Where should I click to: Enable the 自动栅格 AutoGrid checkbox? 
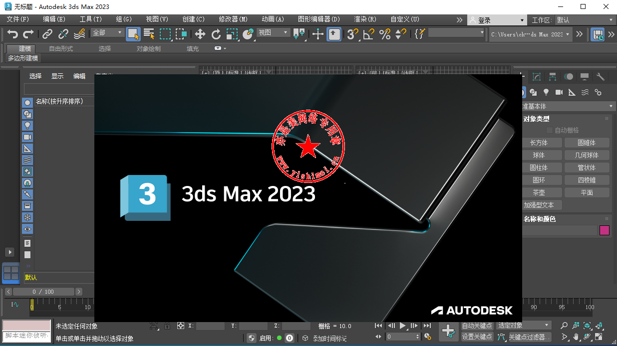[x=550, y=130]
